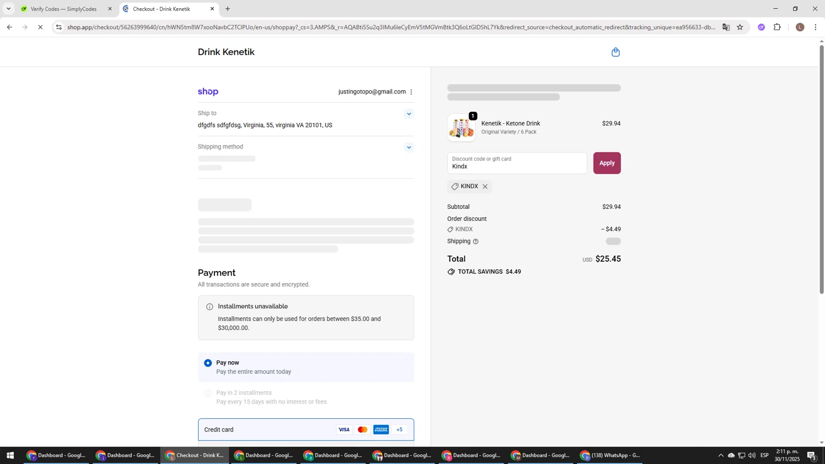The height and width of the screenshot is (464, 825).
Task: Select the Checkout - Drink Kenetik tab
Action: [168, 9]
